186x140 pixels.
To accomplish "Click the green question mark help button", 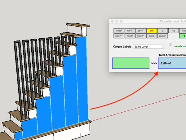I will [x=184, y=36].
